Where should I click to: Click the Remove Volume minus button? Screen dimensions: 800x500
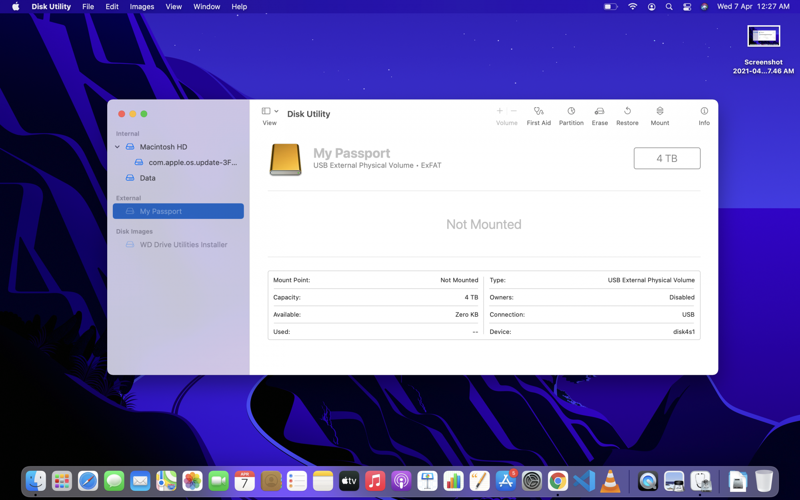pyautogui.click(x=513, y=110)
